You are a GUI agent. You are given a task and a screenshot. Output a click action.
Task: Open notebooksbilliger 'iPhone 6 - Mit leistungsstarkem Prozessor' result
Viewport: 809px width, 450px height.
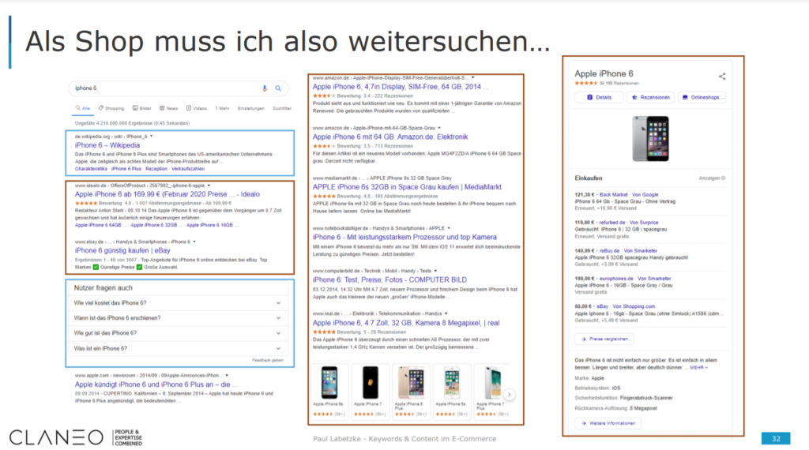[404, 237]
